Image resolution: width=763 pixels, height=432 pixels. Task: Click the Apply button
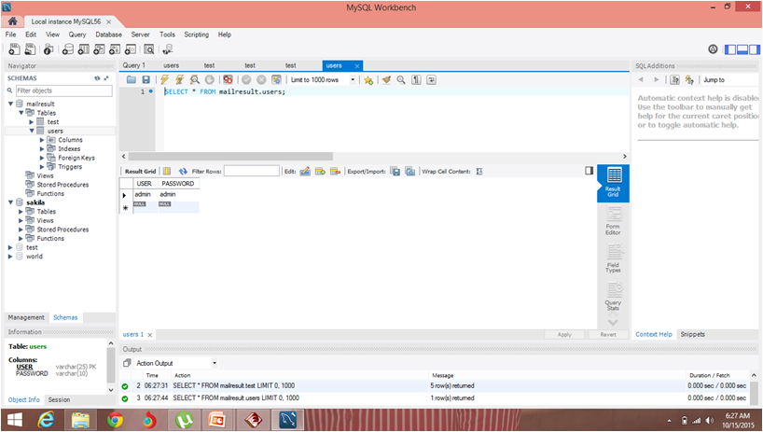pos(564,335)
